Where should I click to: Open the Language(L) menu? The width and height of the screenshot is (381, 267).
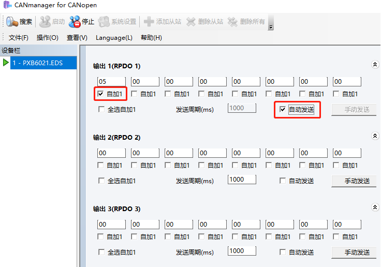point(114,38)
